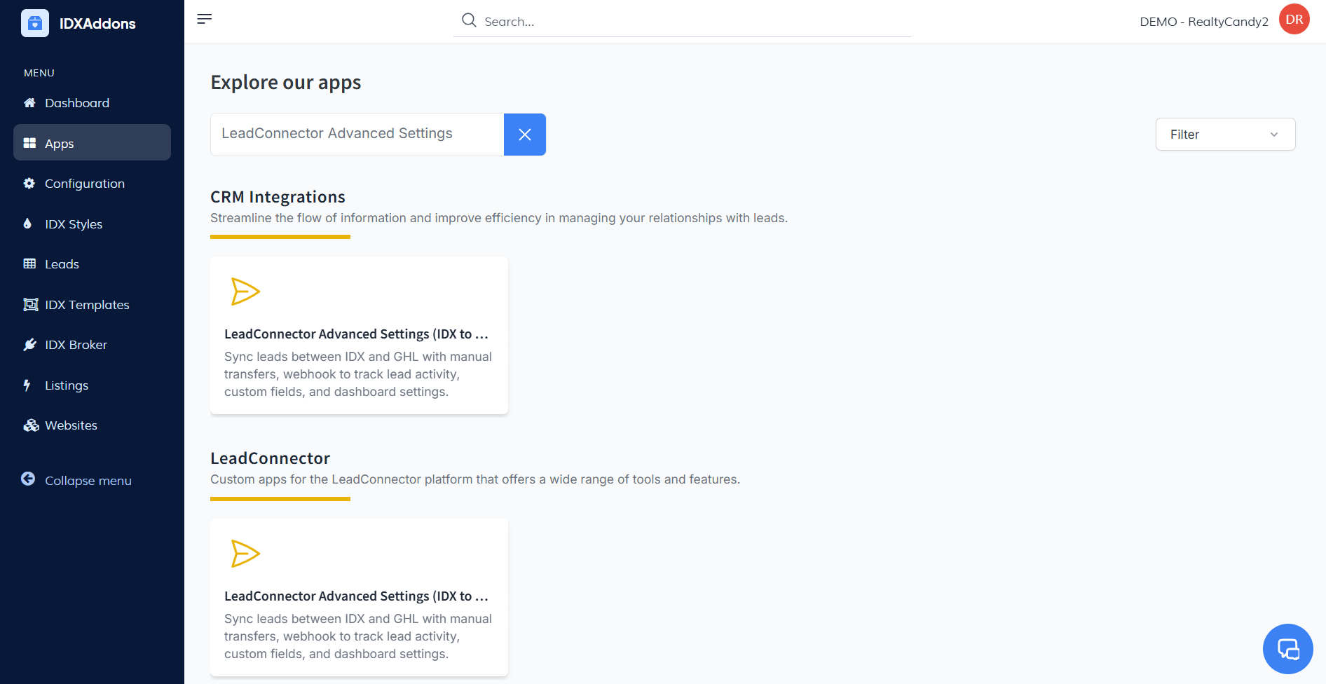Image resolution: width=1326 pixels, height=684 pixels.
Task: Go to Dashboard in the sidebar
Action: [x=77, y=103]
